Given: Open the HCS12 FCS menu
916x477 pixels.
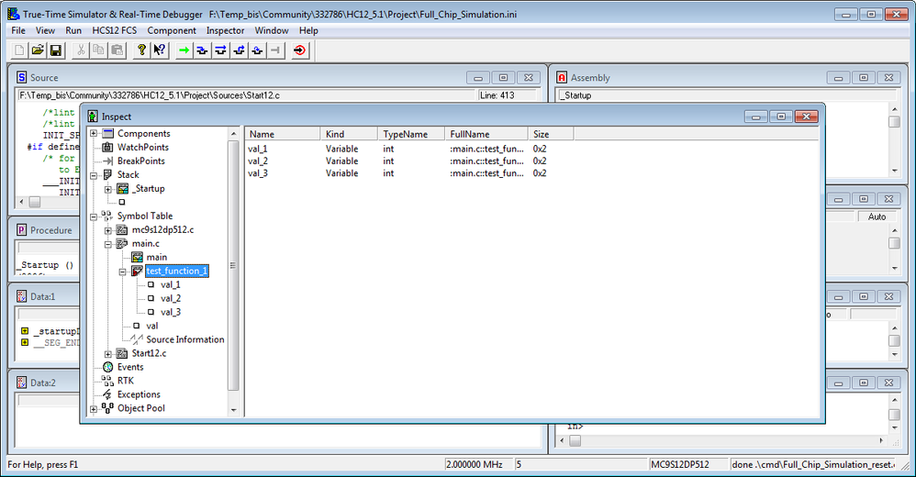Looking at the screenshot, I should [x=115, y=30].
